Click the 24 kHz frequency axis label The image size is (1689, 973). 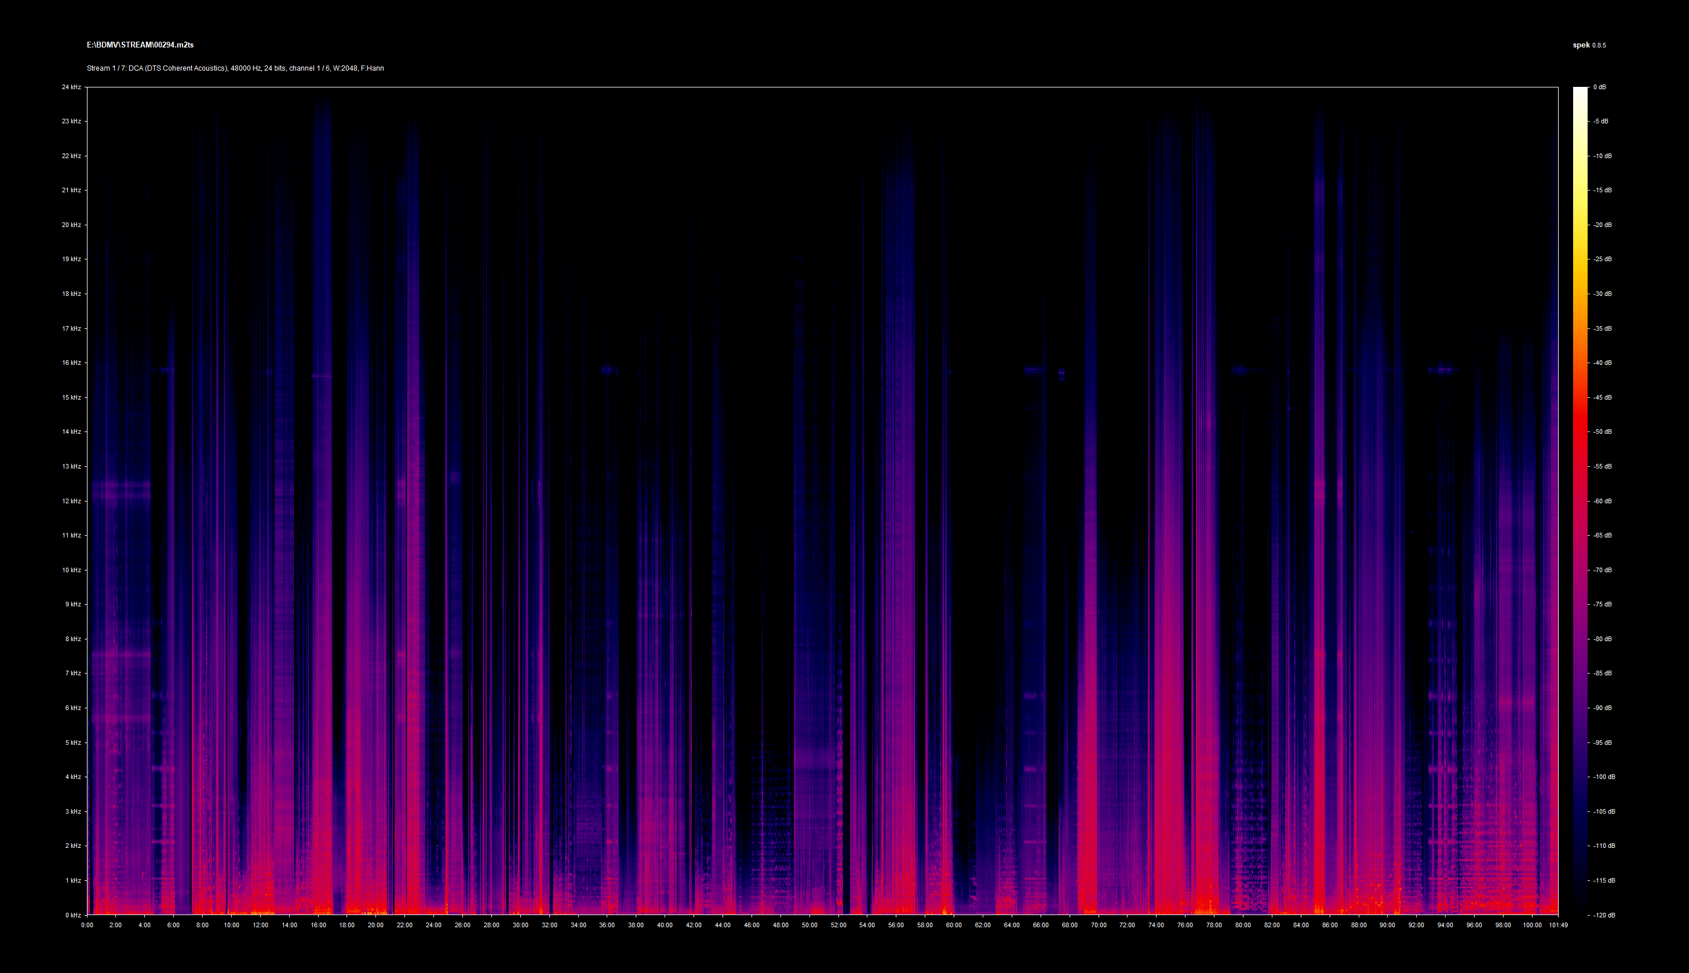tap(71, 87)
